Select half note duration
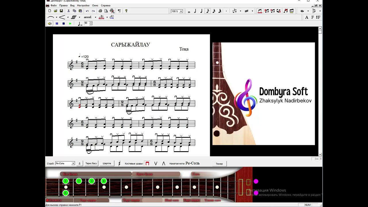The width and height of the screenshot is (368, 207). coord(195,11)
